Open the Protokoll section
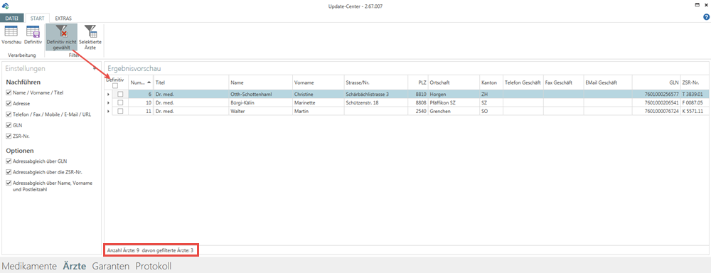The height and width of the screenshot is (273, 711). pos(154,266)
